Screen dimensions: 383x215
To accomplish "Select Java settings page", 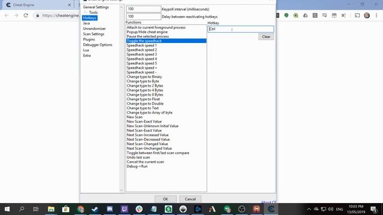I will point(86,23).
